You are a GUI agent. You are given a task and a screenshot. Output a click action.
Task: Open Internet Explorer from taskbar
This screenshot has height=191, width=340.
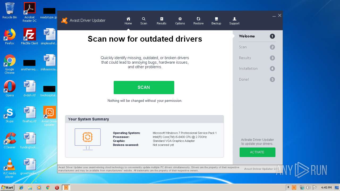coord(21,188)
